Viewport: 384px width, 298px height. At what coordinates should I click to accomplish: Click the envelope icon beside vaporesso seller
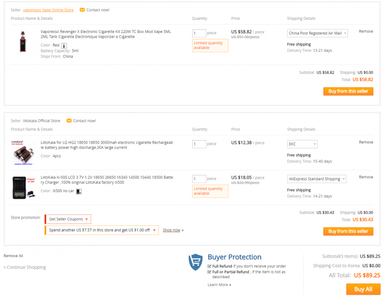(x=83, y=10)
